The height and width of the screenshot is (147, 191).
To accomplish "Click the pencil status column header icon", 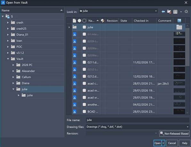I will click(x=103, y=21).
